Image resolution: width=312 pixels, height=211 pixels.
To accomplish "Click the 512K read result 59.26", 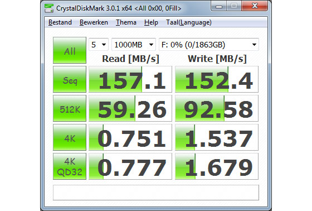I will pos(130,108).
